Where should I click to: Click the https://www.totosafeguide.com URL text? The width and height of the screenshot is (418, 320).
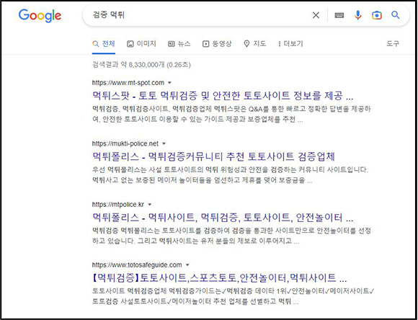point(137,265)
